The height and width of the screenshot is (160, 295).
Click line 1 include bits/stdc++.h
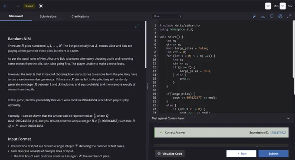pos(180,26)
